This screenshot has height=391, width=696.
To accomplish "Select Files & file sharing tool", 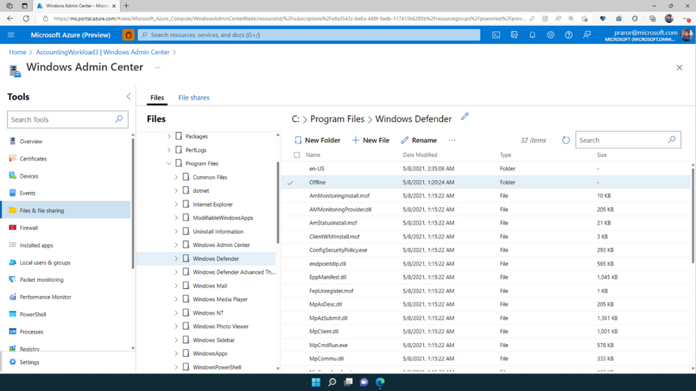I will click(66, 211).
